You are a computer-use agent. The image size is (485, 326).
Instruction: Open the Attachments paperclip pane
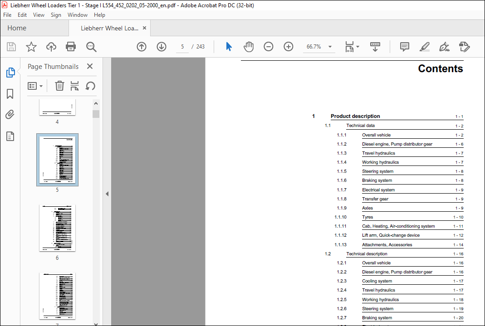[x=10, y=115]
